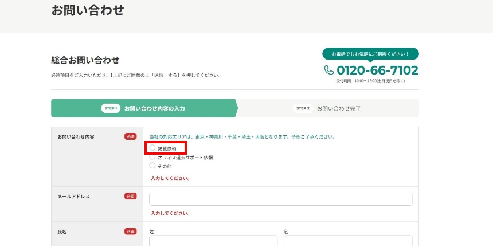Click the 必須 badge beside お問い合わせ内容
The image size is (493, 247).
(x=131, y=137)
